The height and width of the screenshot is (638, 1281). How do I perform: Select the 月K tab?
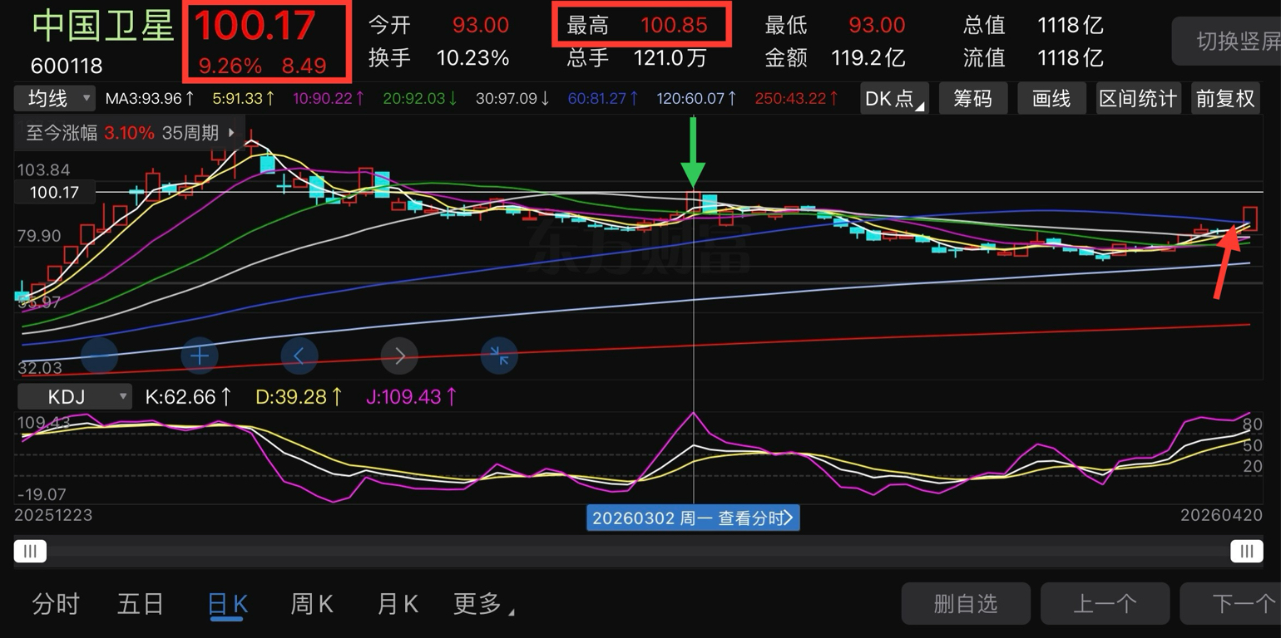click(x=398, y=604)
